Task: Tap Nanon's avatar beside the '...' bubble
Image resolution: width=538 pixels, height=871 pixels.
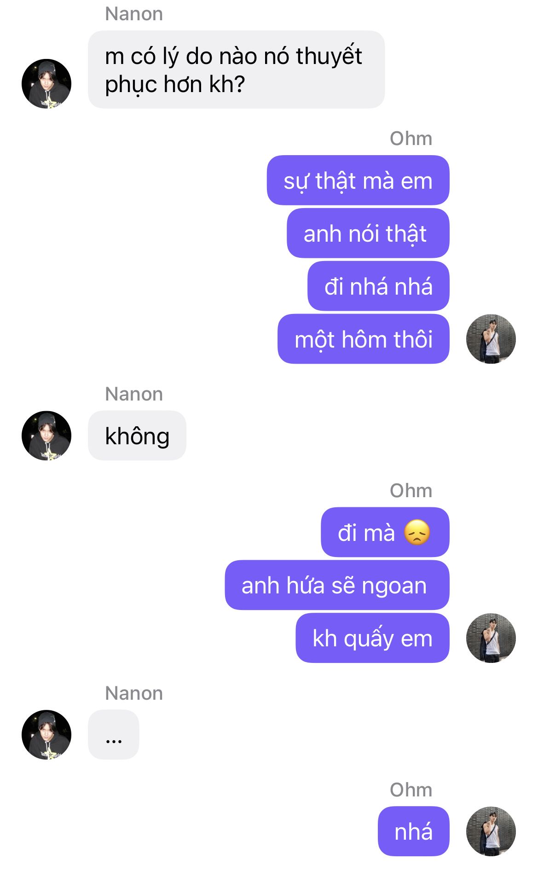Action: (46, 735)
